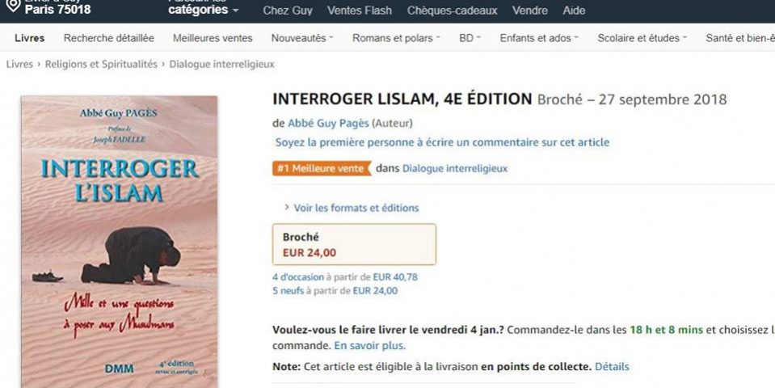Open the Aide help page

(574, 11)
